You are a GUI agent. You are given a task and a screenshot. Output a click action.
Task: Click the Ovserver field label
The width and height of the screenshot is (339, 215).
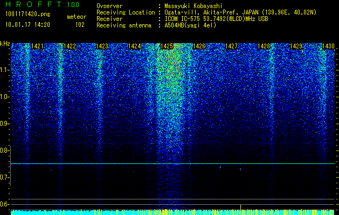[109, 6]
